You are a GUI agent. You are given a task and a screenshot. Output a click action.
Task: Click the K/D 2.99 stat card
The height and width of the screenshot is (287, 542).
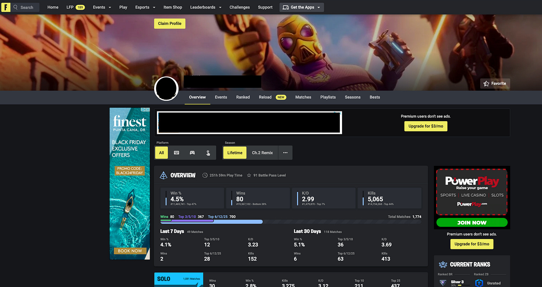click(x=324, y=198)
